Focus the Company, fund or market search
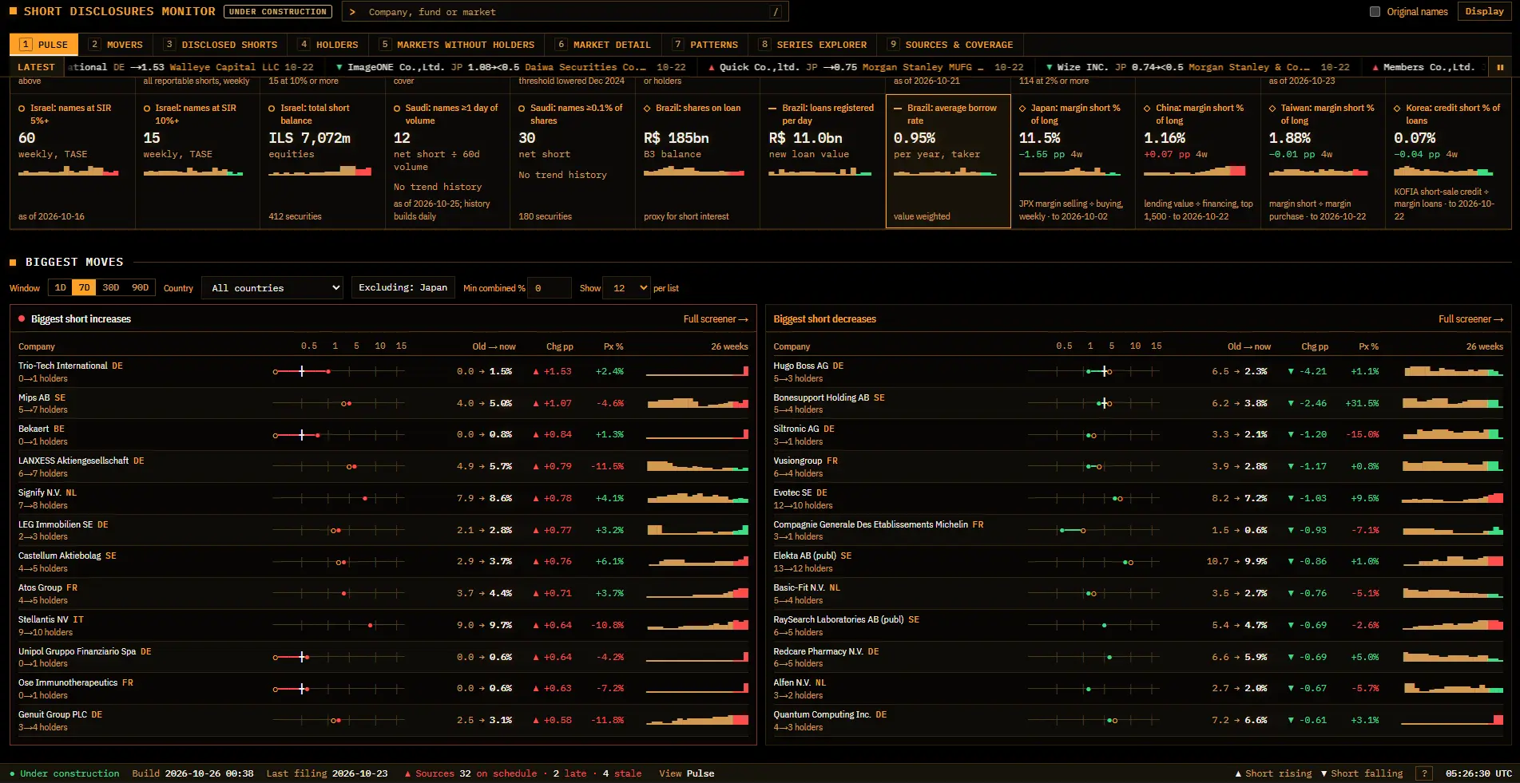 (x=566, y=12)
